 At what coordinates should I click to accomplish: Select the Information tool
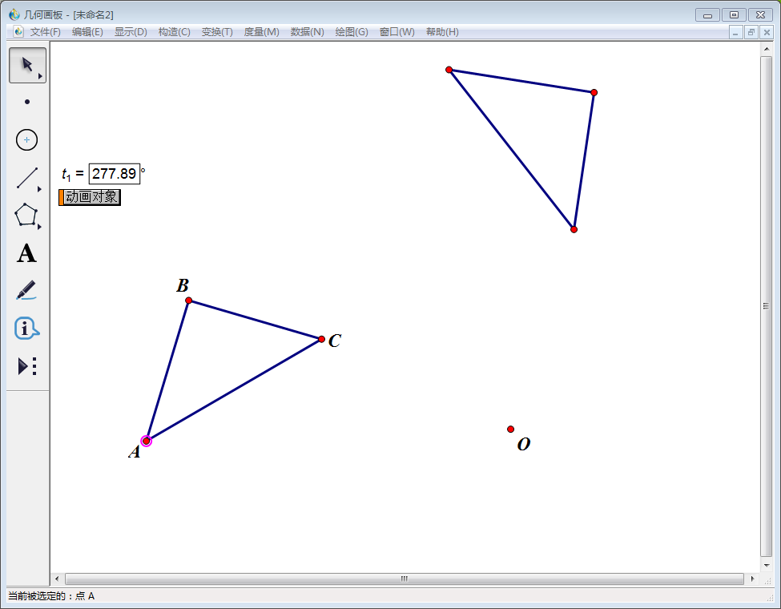click(x=26, y=329)
